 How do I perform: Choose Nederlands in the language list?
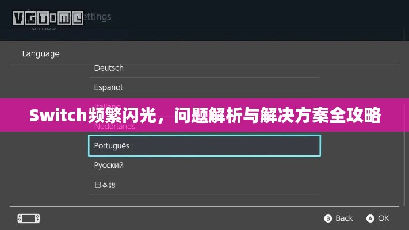tap(204, 126)
